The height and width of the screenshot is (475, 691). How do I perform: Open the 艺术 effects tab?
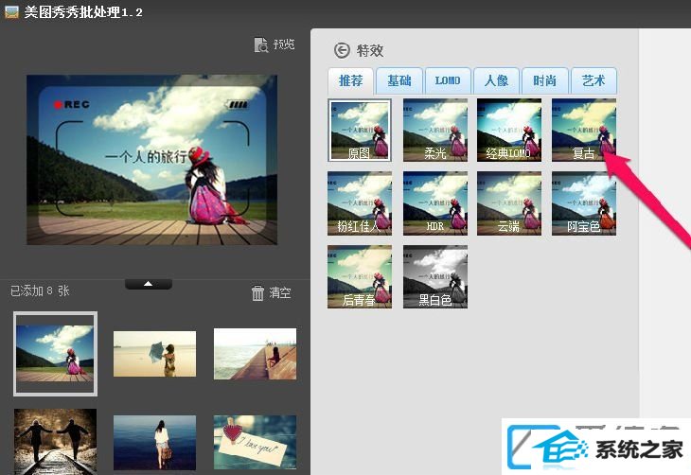(x=594, y=81)
